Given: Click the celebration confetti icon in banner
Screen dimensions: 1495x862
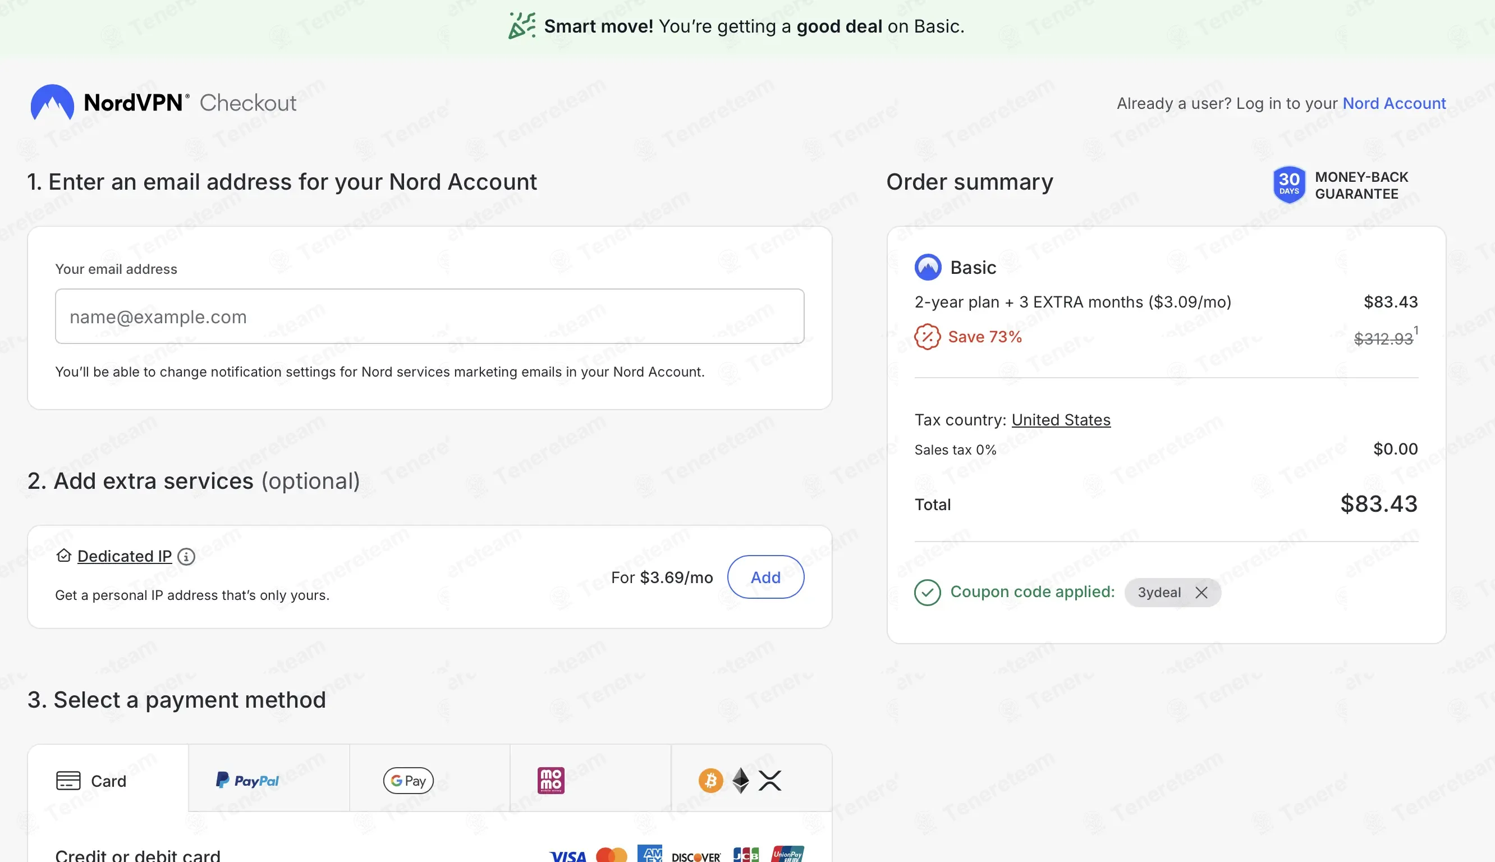Looking at the screenshot, I should click(522, 26).
